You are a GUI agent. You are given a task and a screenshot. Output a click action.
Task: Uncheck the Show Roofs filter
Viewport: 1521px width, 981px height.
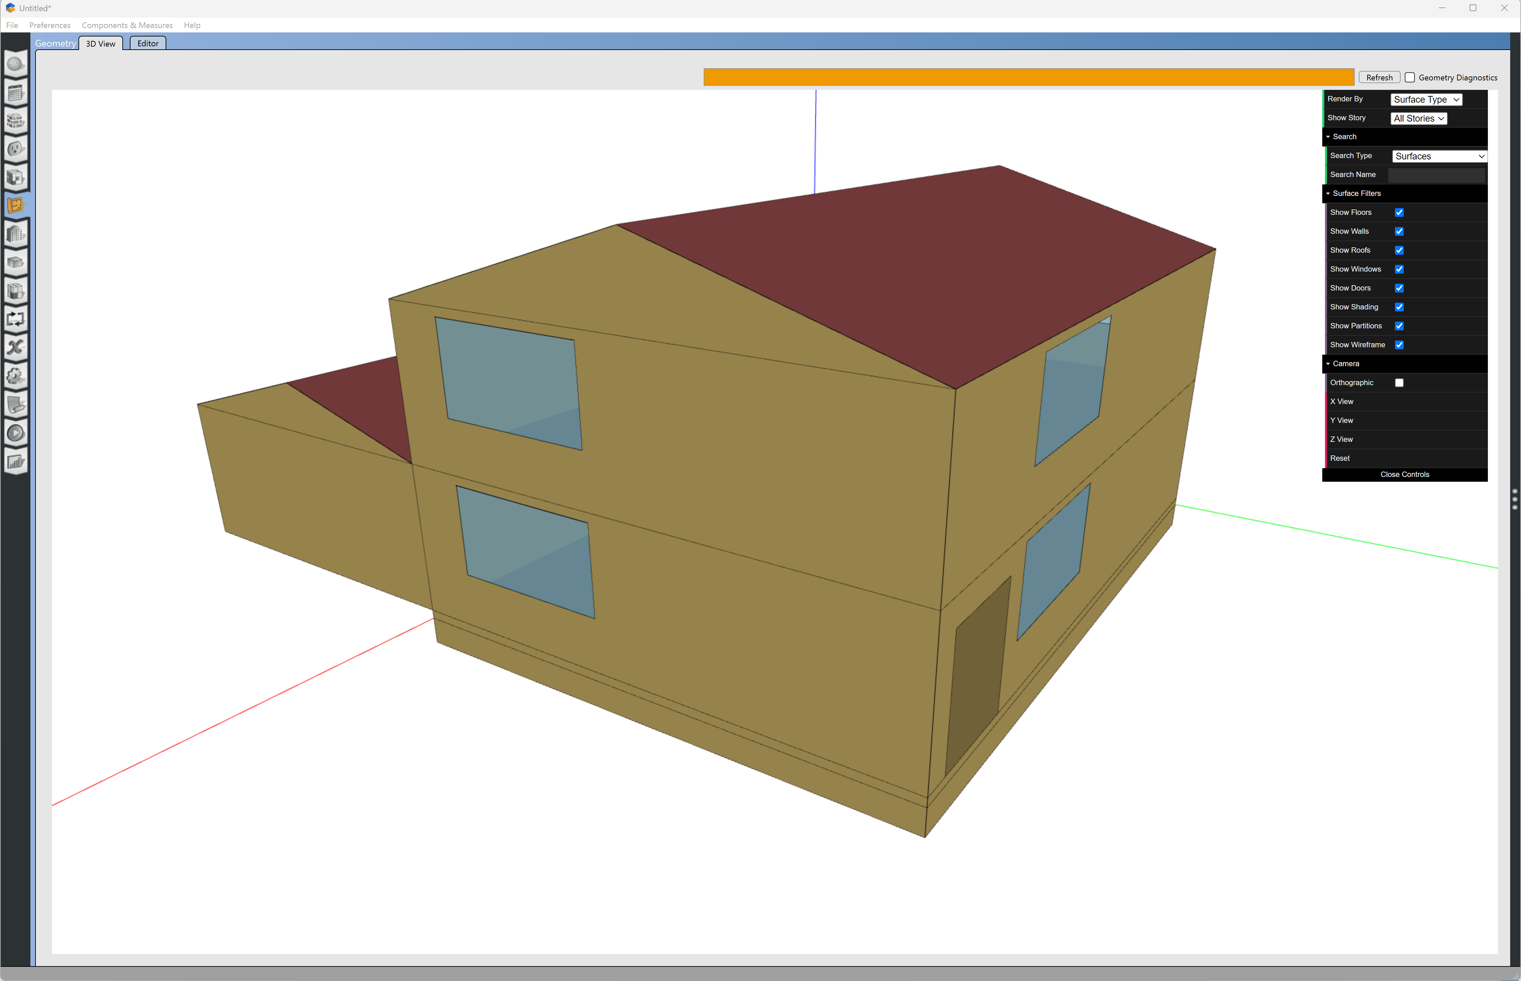pos(1399,250)
